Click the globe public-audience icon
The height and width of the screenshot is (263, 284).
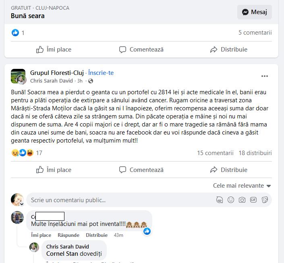click(x=91, y=81)
